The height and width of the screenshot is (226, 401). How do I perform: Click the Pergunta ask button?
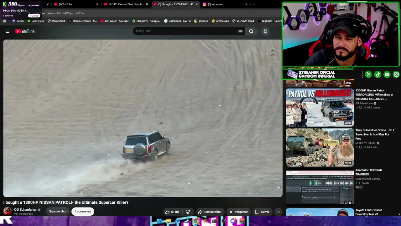pos(238,212)
